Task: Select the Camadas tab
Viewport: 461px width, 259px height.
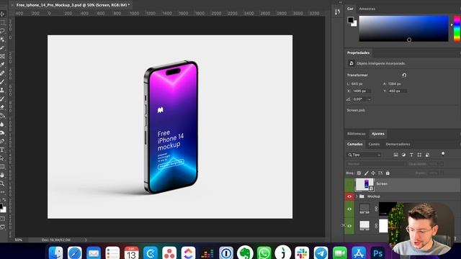Action: tap(355, 144)
